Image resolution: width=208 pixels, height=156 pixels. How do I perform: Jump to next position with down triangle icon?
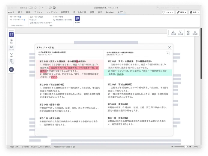[x=180, y=32]
